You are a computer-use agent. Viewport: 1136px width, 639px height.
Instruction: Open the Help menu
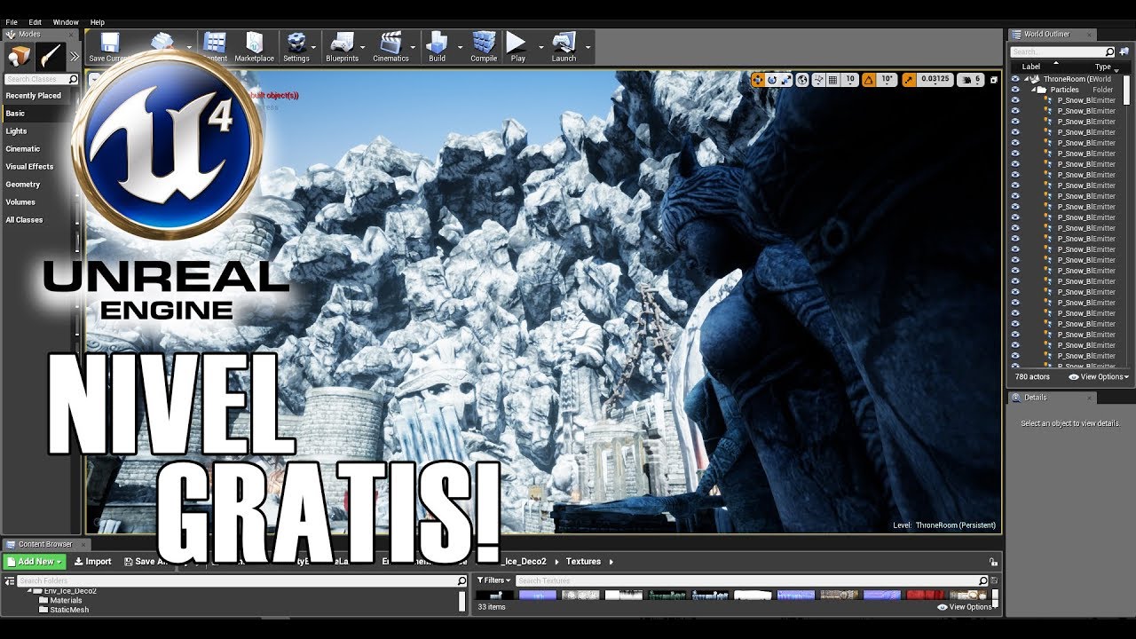(x=98, y=22)
